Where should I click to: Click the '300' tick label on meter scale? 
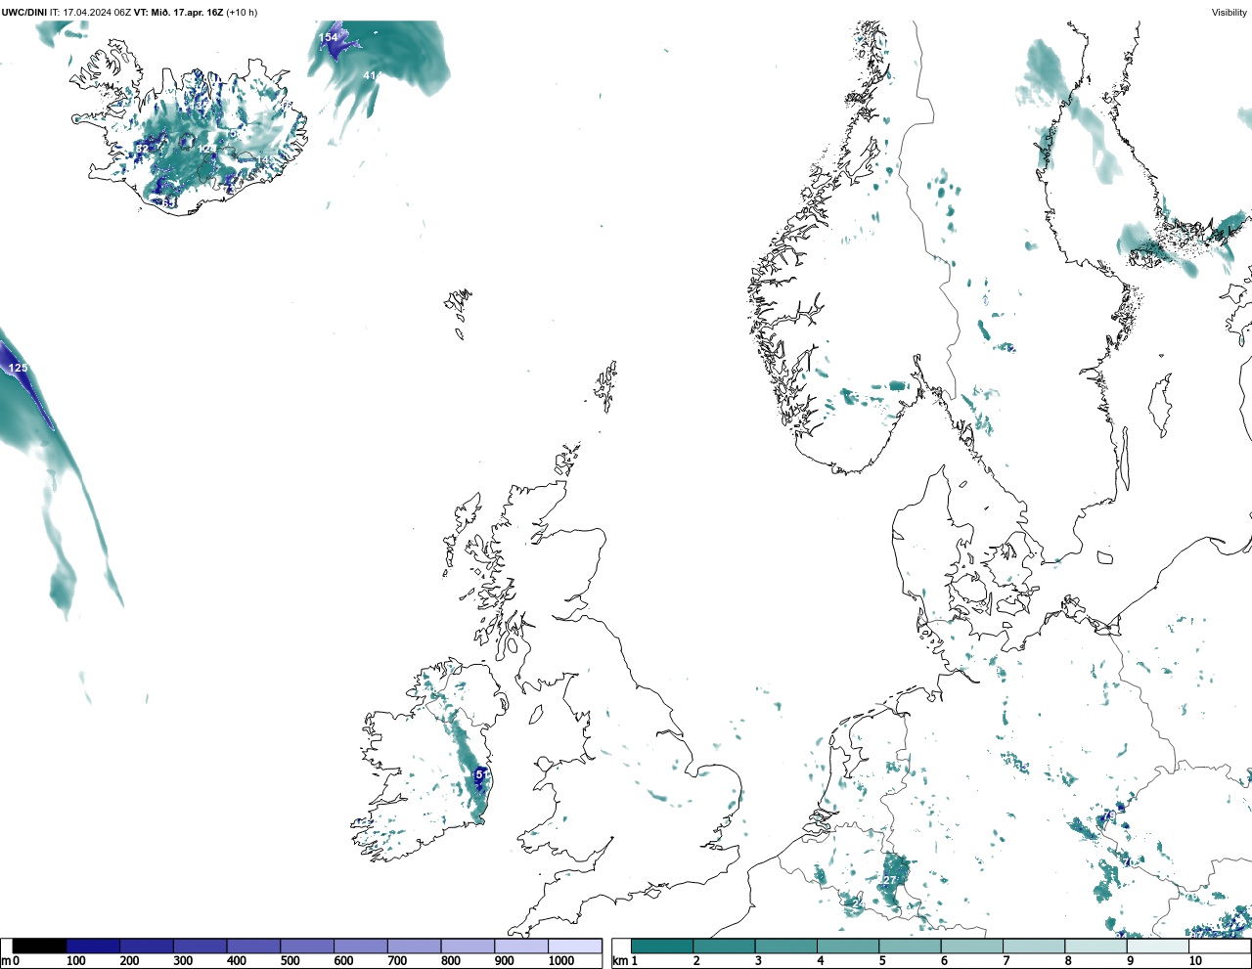point(183,962)
